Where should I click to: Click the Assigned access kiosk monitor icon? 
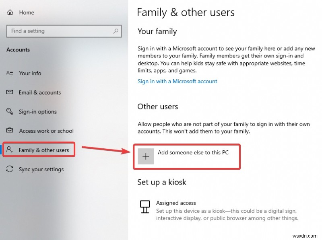tap(145, 207)
